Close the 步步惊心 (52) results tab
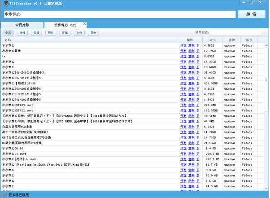270x198 pixels. 84,25
